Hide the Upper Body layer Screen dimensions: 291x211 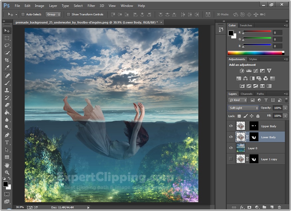pos(231,126)
